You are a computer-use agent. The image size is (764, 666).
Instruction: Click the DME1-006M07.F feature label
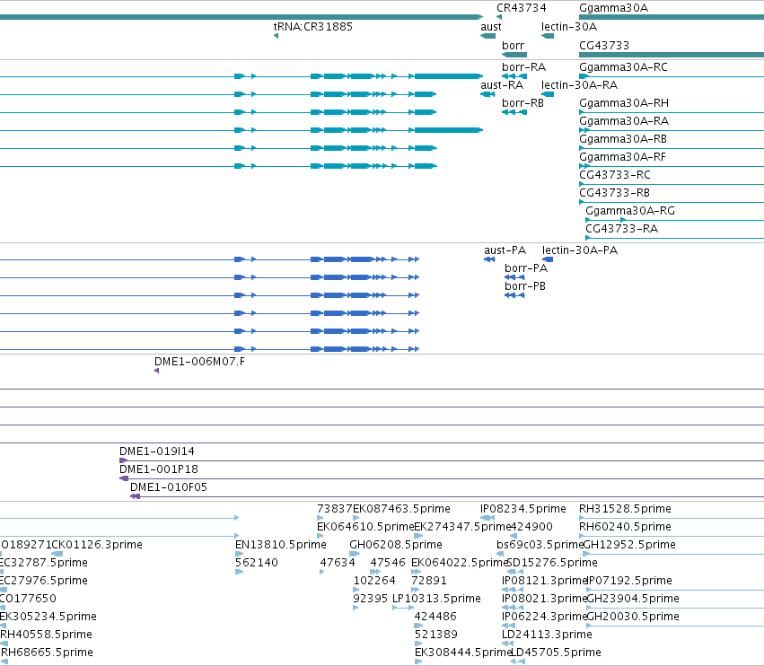(199, 362)
